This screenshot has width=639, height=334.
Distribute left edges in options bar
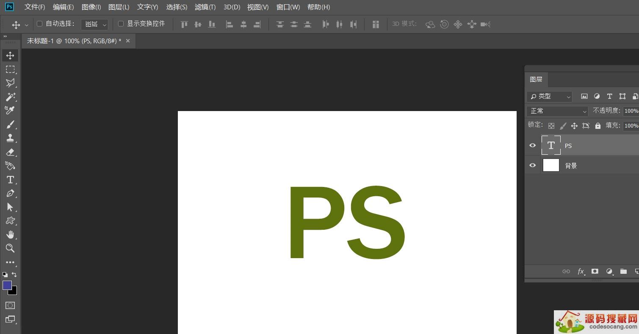pyautogui.click(x=325, y=25)
